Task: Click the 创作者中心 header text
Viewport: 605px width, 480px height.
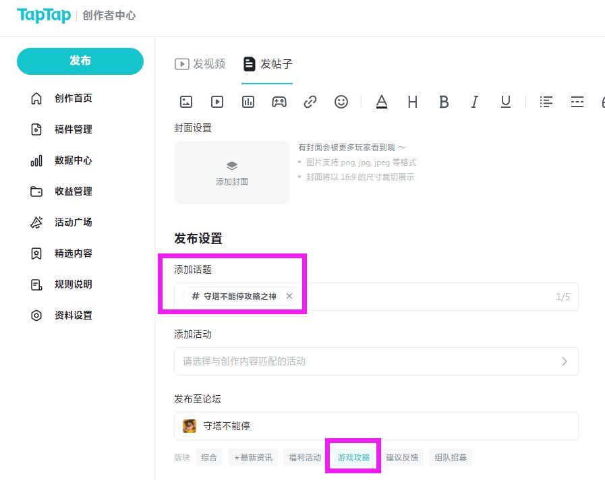Action: point(109,16)
